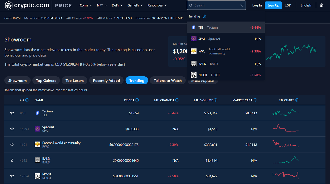Select BALD search suggestion
This screenshot has height=184, width=330.
coord(226,64)
